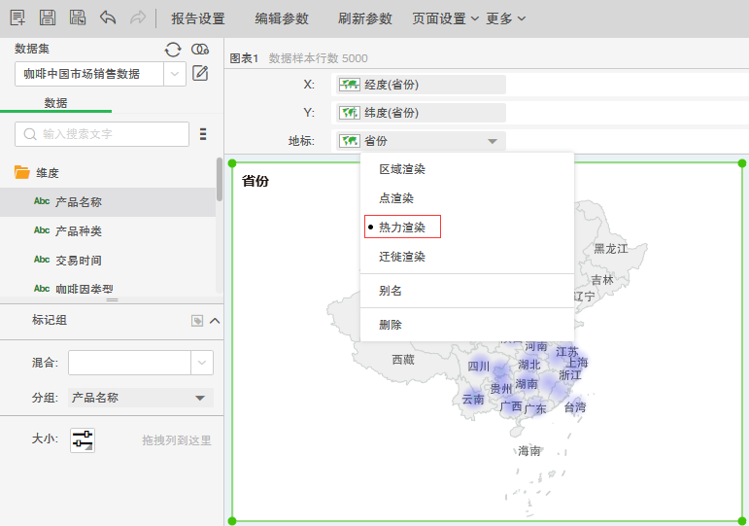749x526 pixels.
Task: Click the undo arrow icon
Action: (x=107, y=18)
